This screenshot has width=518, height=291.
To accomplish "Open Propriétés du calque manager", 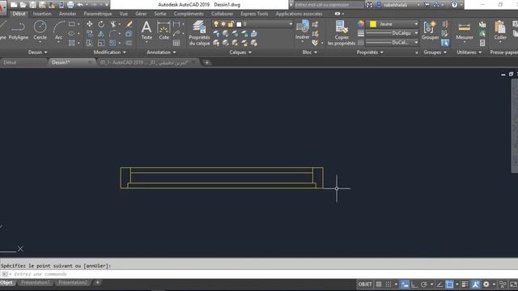I will point(199,33).
